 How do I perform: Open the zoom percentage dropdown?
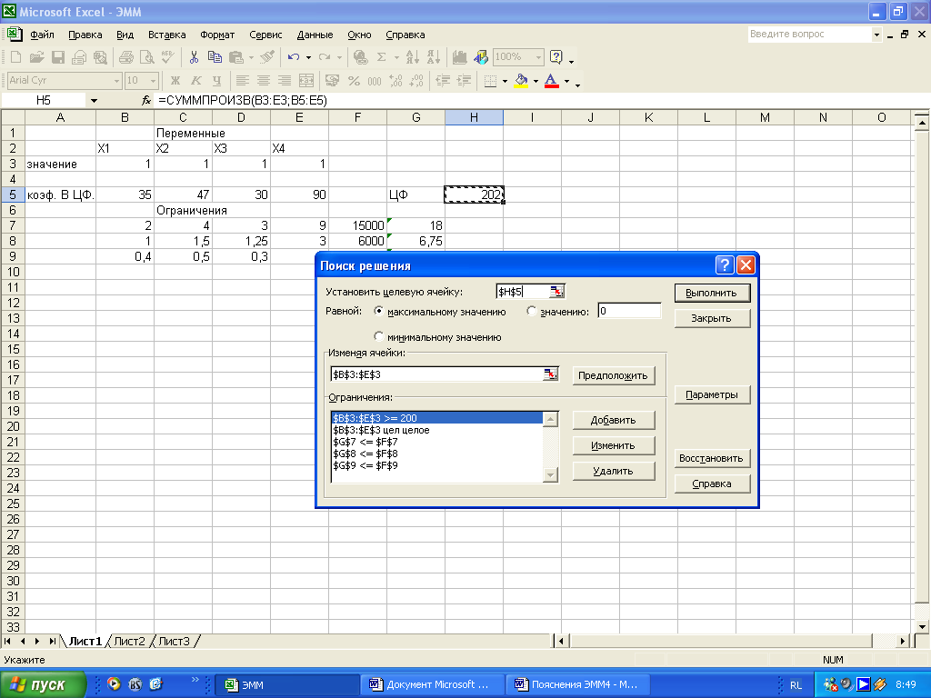pos(538,57)
